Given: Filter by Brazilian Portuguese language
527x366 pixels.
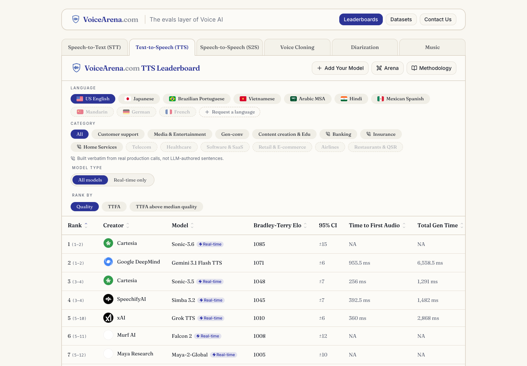Looking at the screenshot, I should [x=197, y=99].
